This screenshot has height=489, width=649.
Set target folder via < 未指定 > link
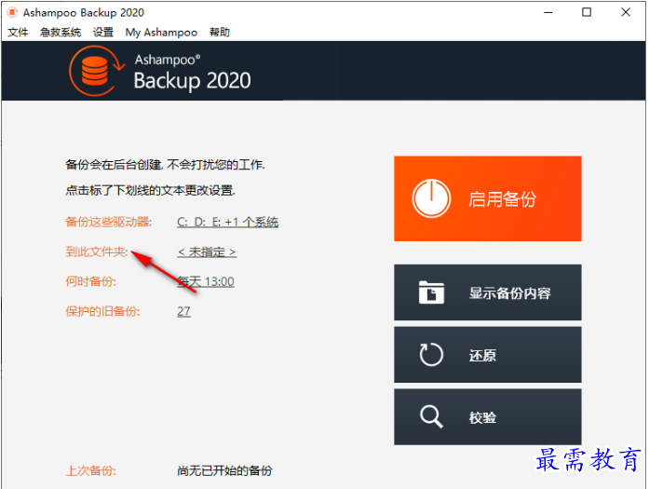pyautogui.click(x=207, y=252)
